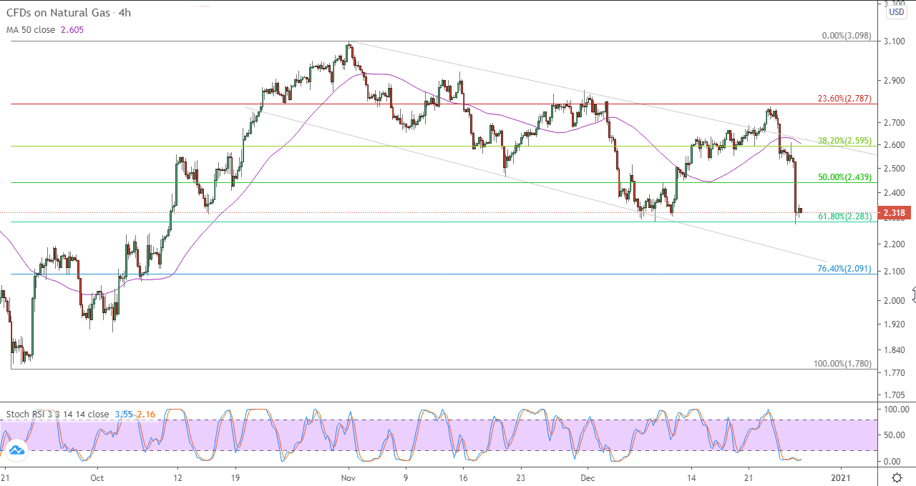Select the 38.20%(2.595) Fibonacci label

tap(844, 141)
